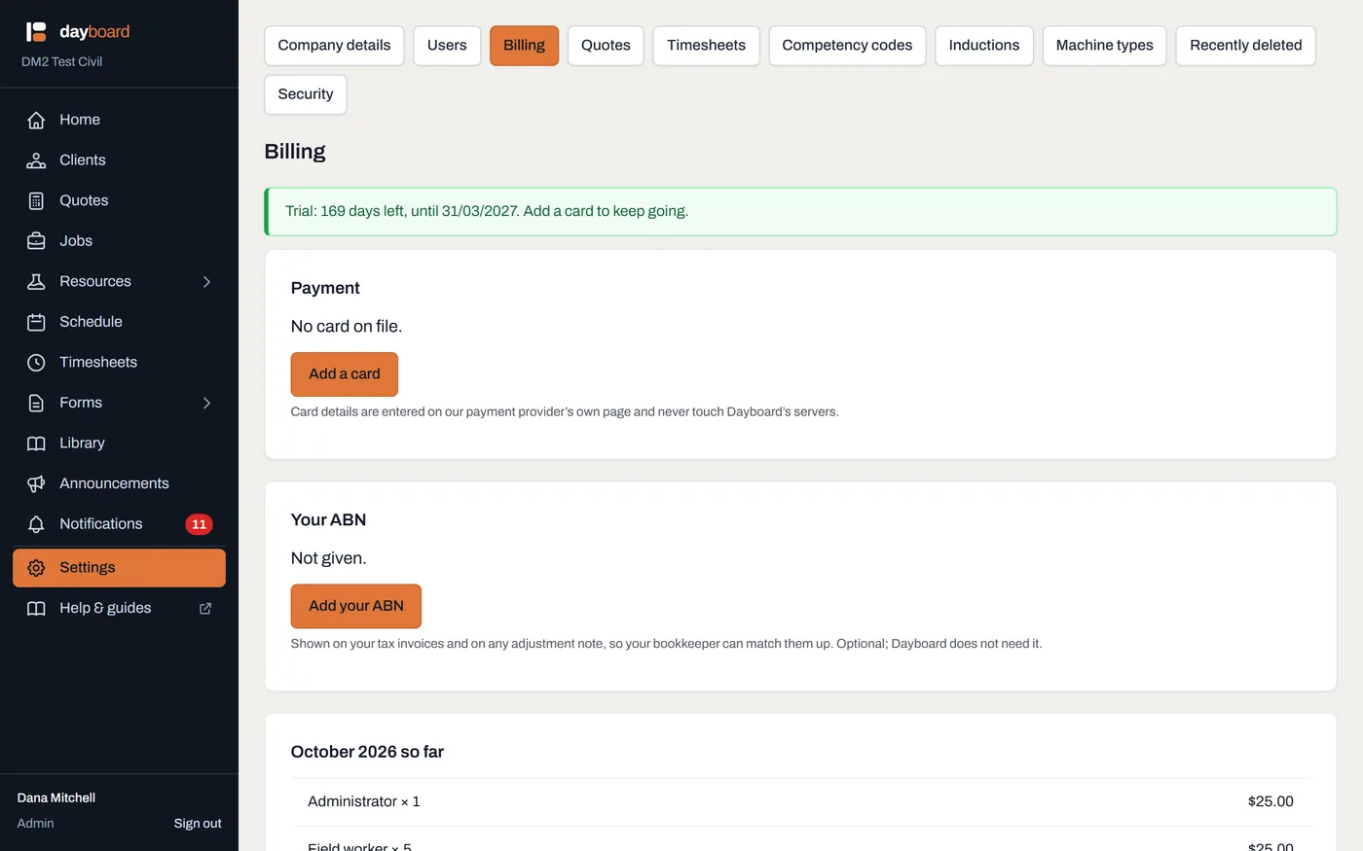Image resolution: width=1363 pixels, height=851 pixels.
Task: Click the October 2026 so far heading
Action: (367, 752)
